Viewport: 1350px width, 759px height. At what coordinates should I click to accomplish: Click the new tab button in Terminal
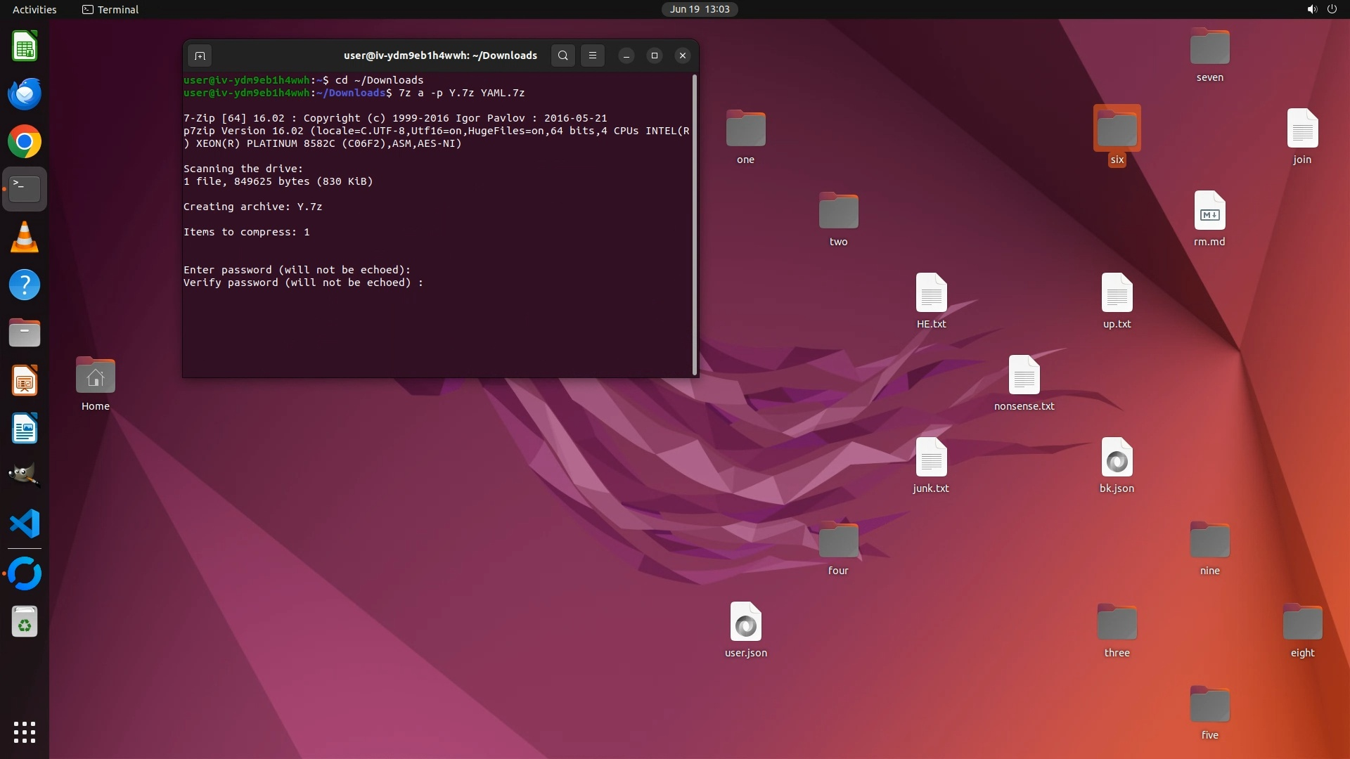click(x=200, y=56)
